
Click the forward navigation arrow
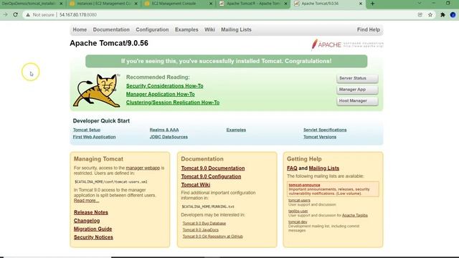coord(5,14)
